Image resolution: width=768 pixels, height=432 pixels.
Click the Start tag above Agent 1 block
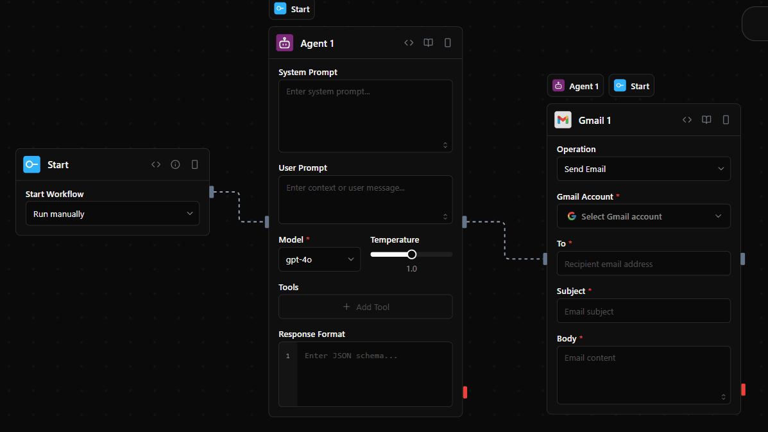(292, 9)
